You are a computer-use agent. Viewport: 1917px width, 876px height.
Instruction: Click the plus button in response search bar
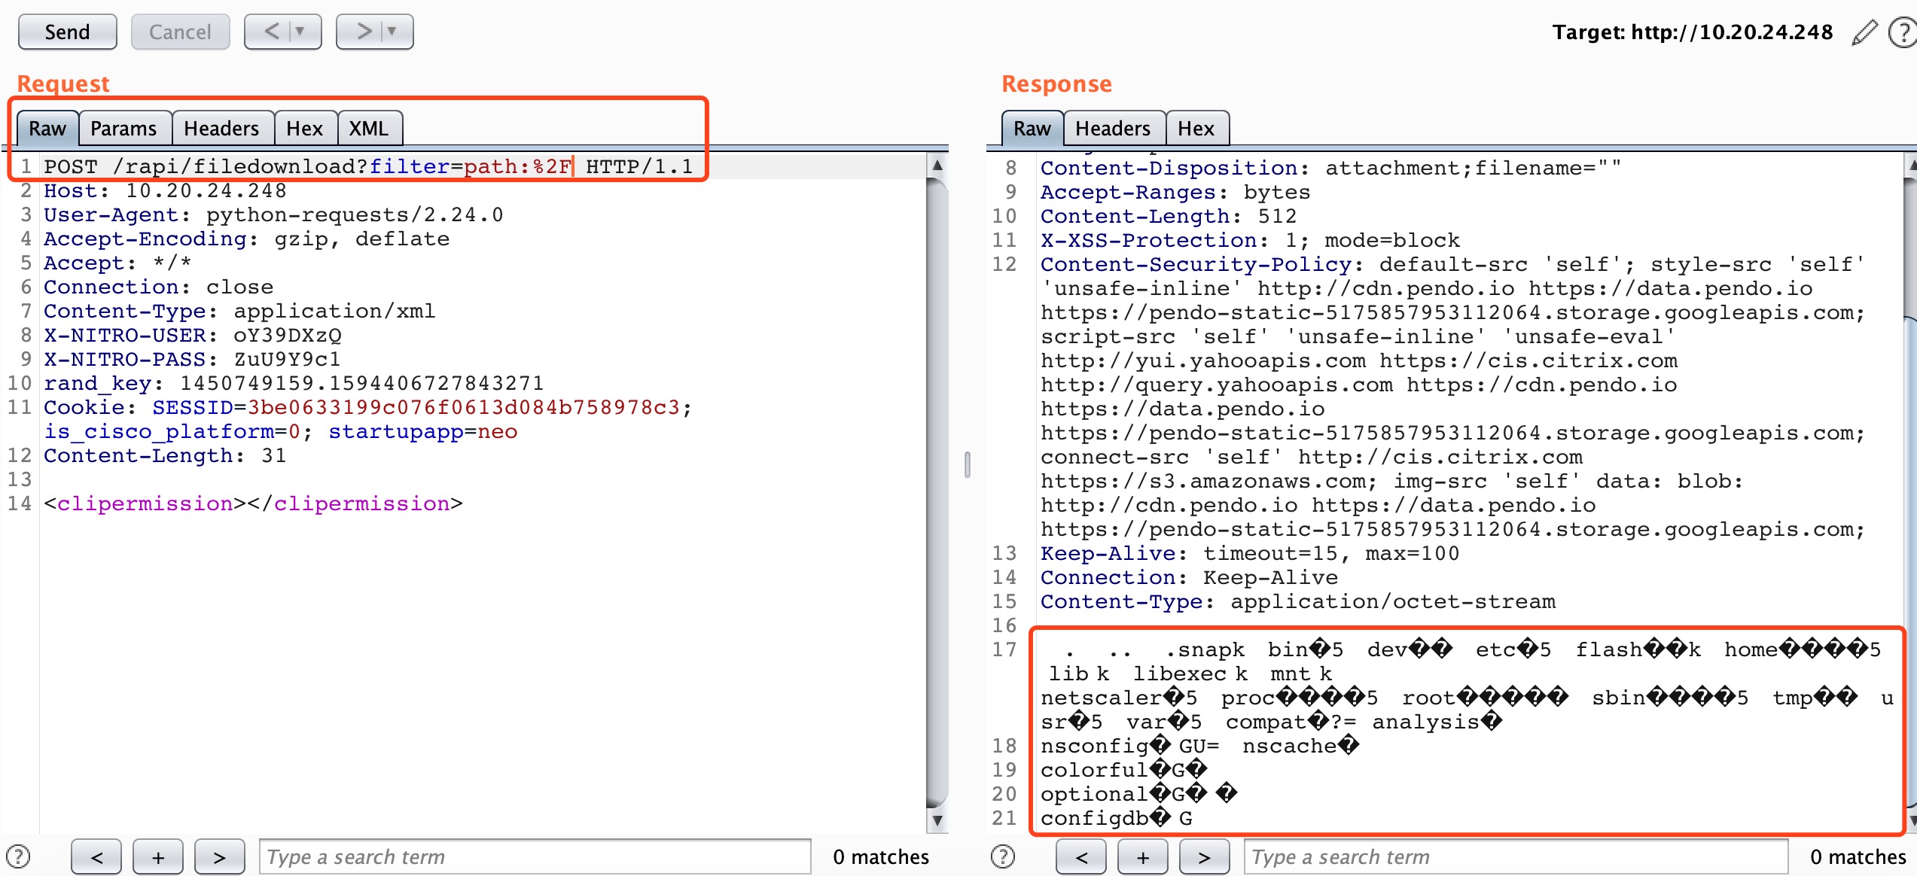(x=1142, y=856)
